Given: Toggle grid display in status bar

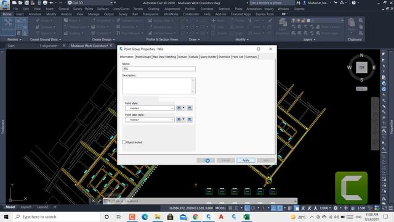Looking at the screenshot, I should coord(230,208).
